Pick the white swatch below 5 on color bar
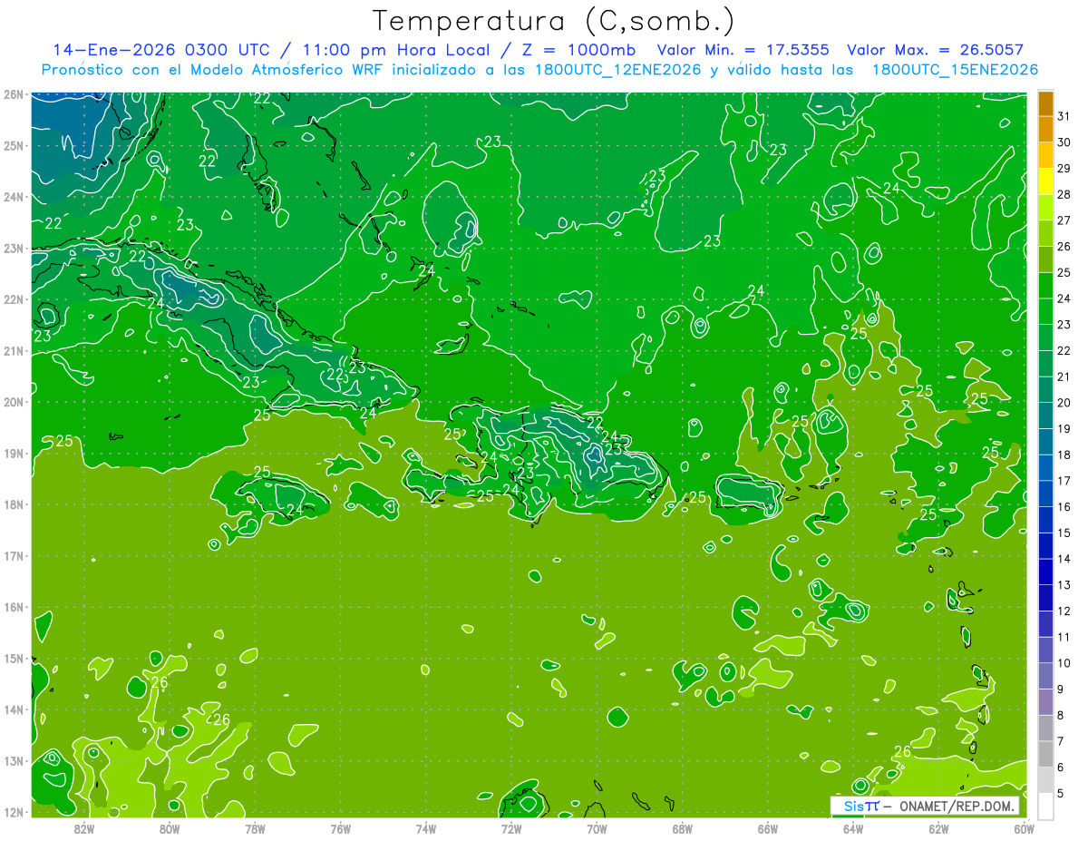Screen dimensions: 1088x841 tap(1045, 806)
